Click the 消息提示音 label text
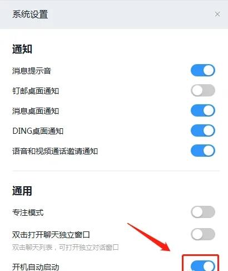 tap(32, 71)
